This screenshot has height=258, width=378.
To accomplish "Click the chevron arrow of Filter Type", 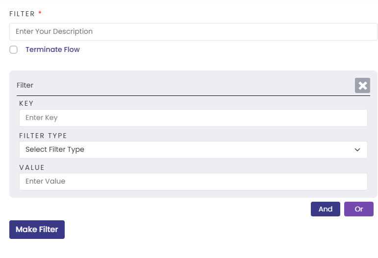I will point(357,150).
